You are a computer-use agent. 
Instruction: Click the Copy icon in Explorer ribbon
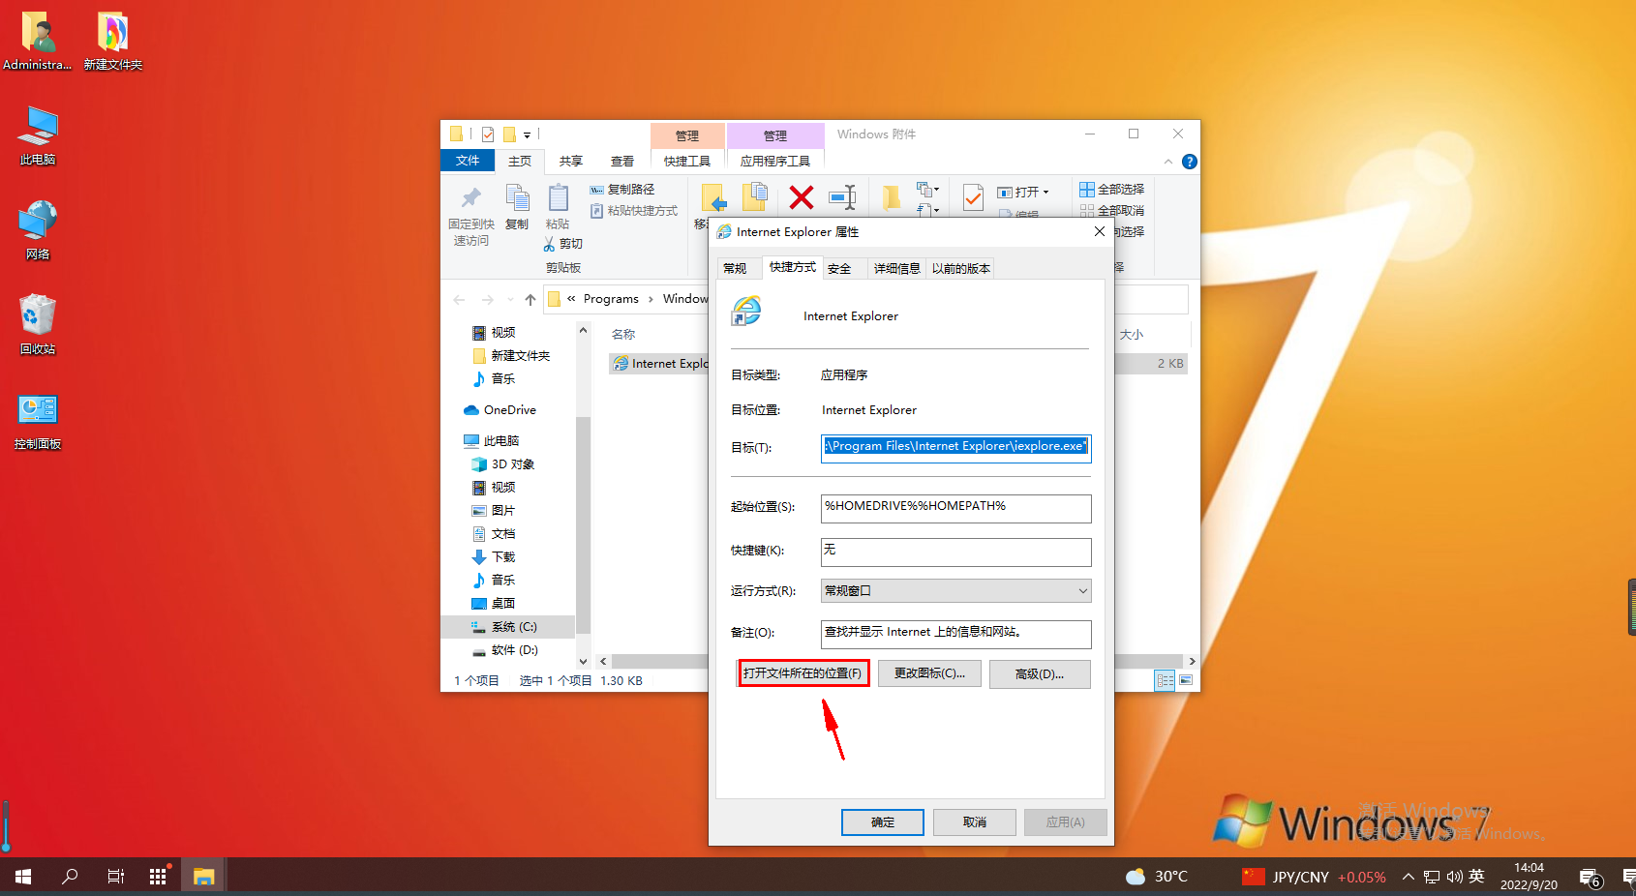click(517, 198)
